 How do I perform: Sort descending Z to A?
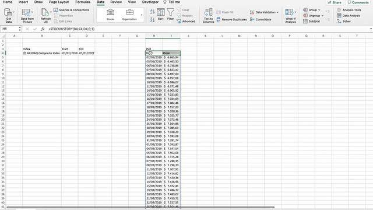[x=153, y=20]
